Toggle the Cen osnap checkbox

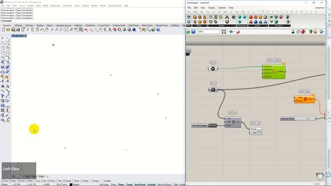click(x=35, y=181)
